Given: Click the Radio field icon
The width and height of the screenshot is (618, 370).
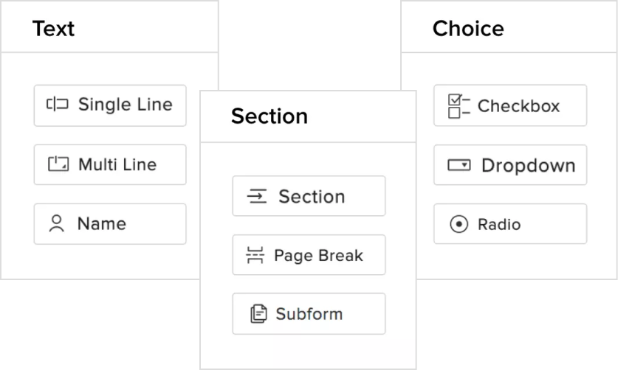Looking at the screenshot, I should pyautogui.click(x=459, y=225).
